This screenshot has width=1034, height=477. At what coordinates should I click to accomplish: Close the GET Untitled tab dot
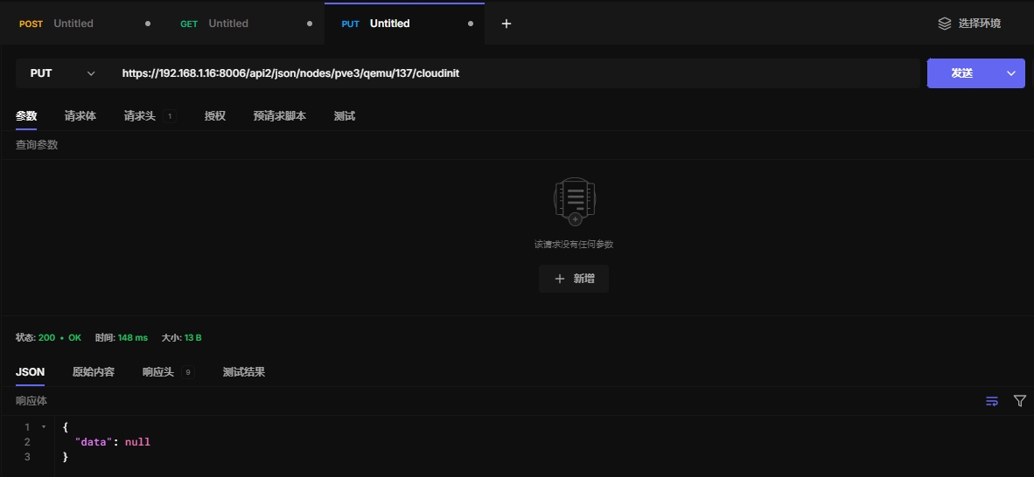point(310,24)
